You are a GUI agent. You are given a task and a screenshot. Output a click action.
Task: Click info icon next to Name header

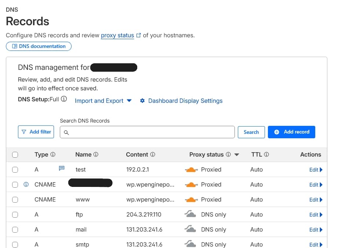tap(96, 155)
